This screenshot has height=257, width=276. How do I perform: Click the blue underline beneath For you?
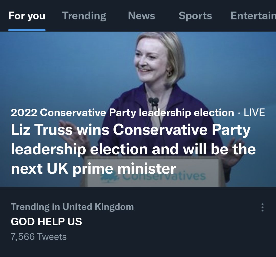click(27, 30)
